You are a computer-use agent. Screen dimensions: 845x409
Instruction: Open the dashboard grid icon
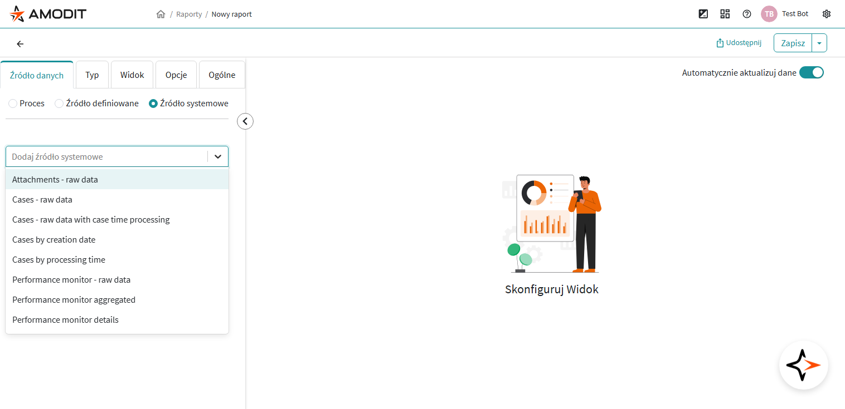coord(725,14)
